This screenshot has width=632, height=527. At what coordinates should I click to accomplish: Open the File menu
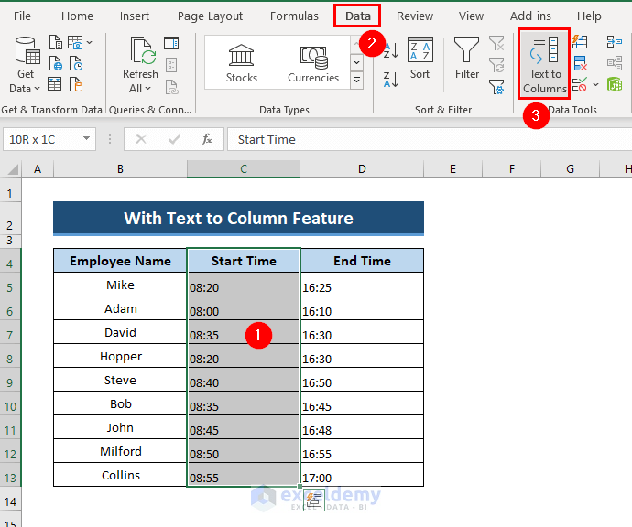pos(22,16)
